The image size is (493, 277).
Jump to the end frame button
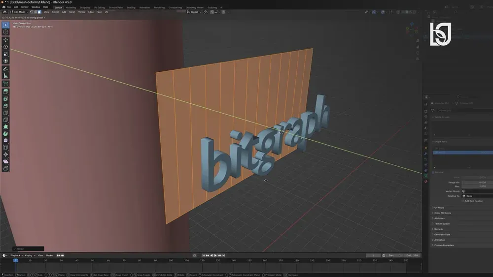(x=223, y=255)
